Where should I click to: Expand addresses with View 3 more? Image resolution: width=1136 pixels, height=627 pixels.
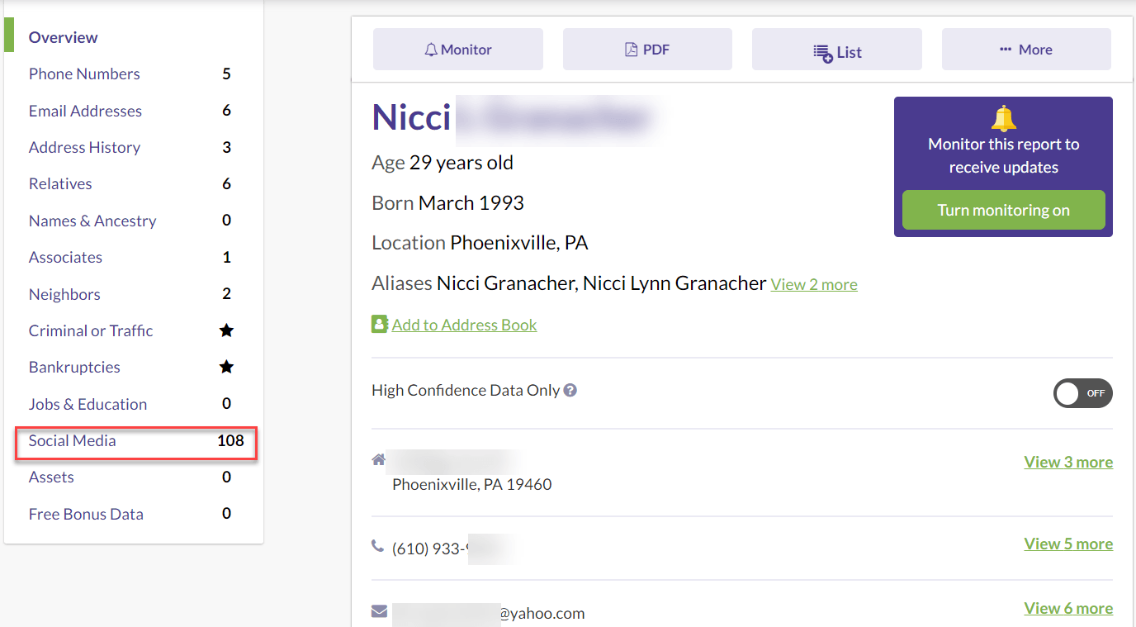coord(1068,462)
